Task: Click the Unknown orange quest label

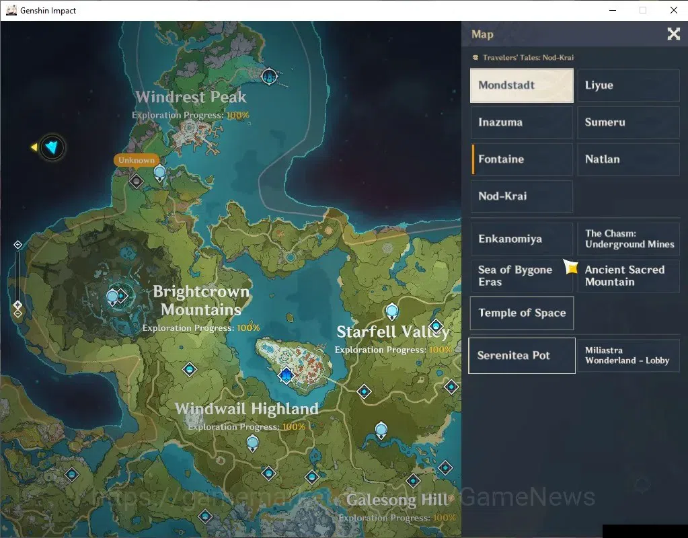Action: point(136,160)
